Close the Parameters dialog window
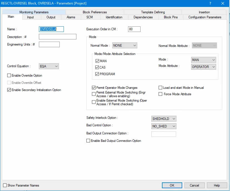 pyautogui.click(x=223, y=3)
